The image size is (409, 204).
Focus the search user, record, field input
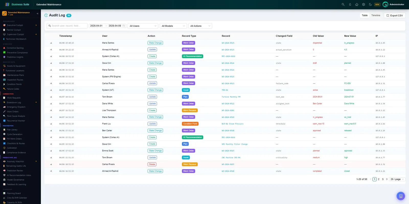(x=67, y=26)
